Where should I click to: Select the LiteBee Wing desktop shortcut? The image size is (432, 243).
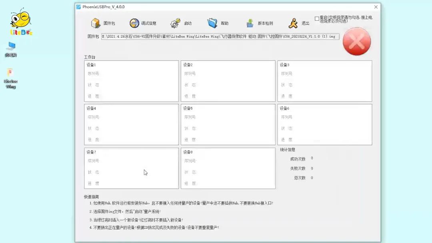point(10,79)
